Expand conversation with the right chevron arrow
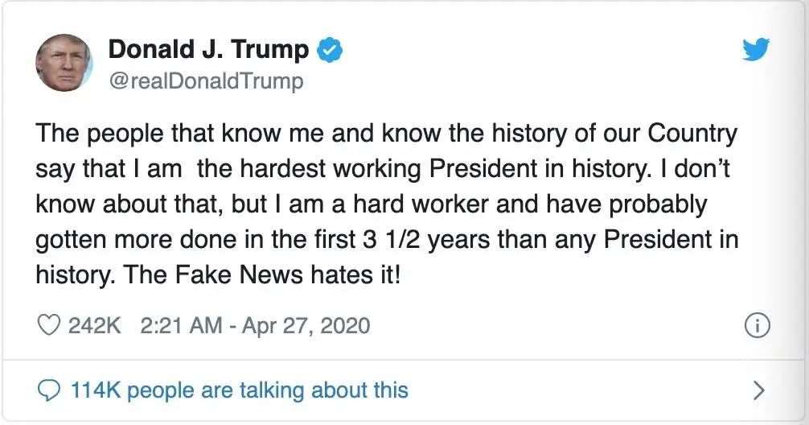This screenshot has height=425, width=809. point(758,391)
